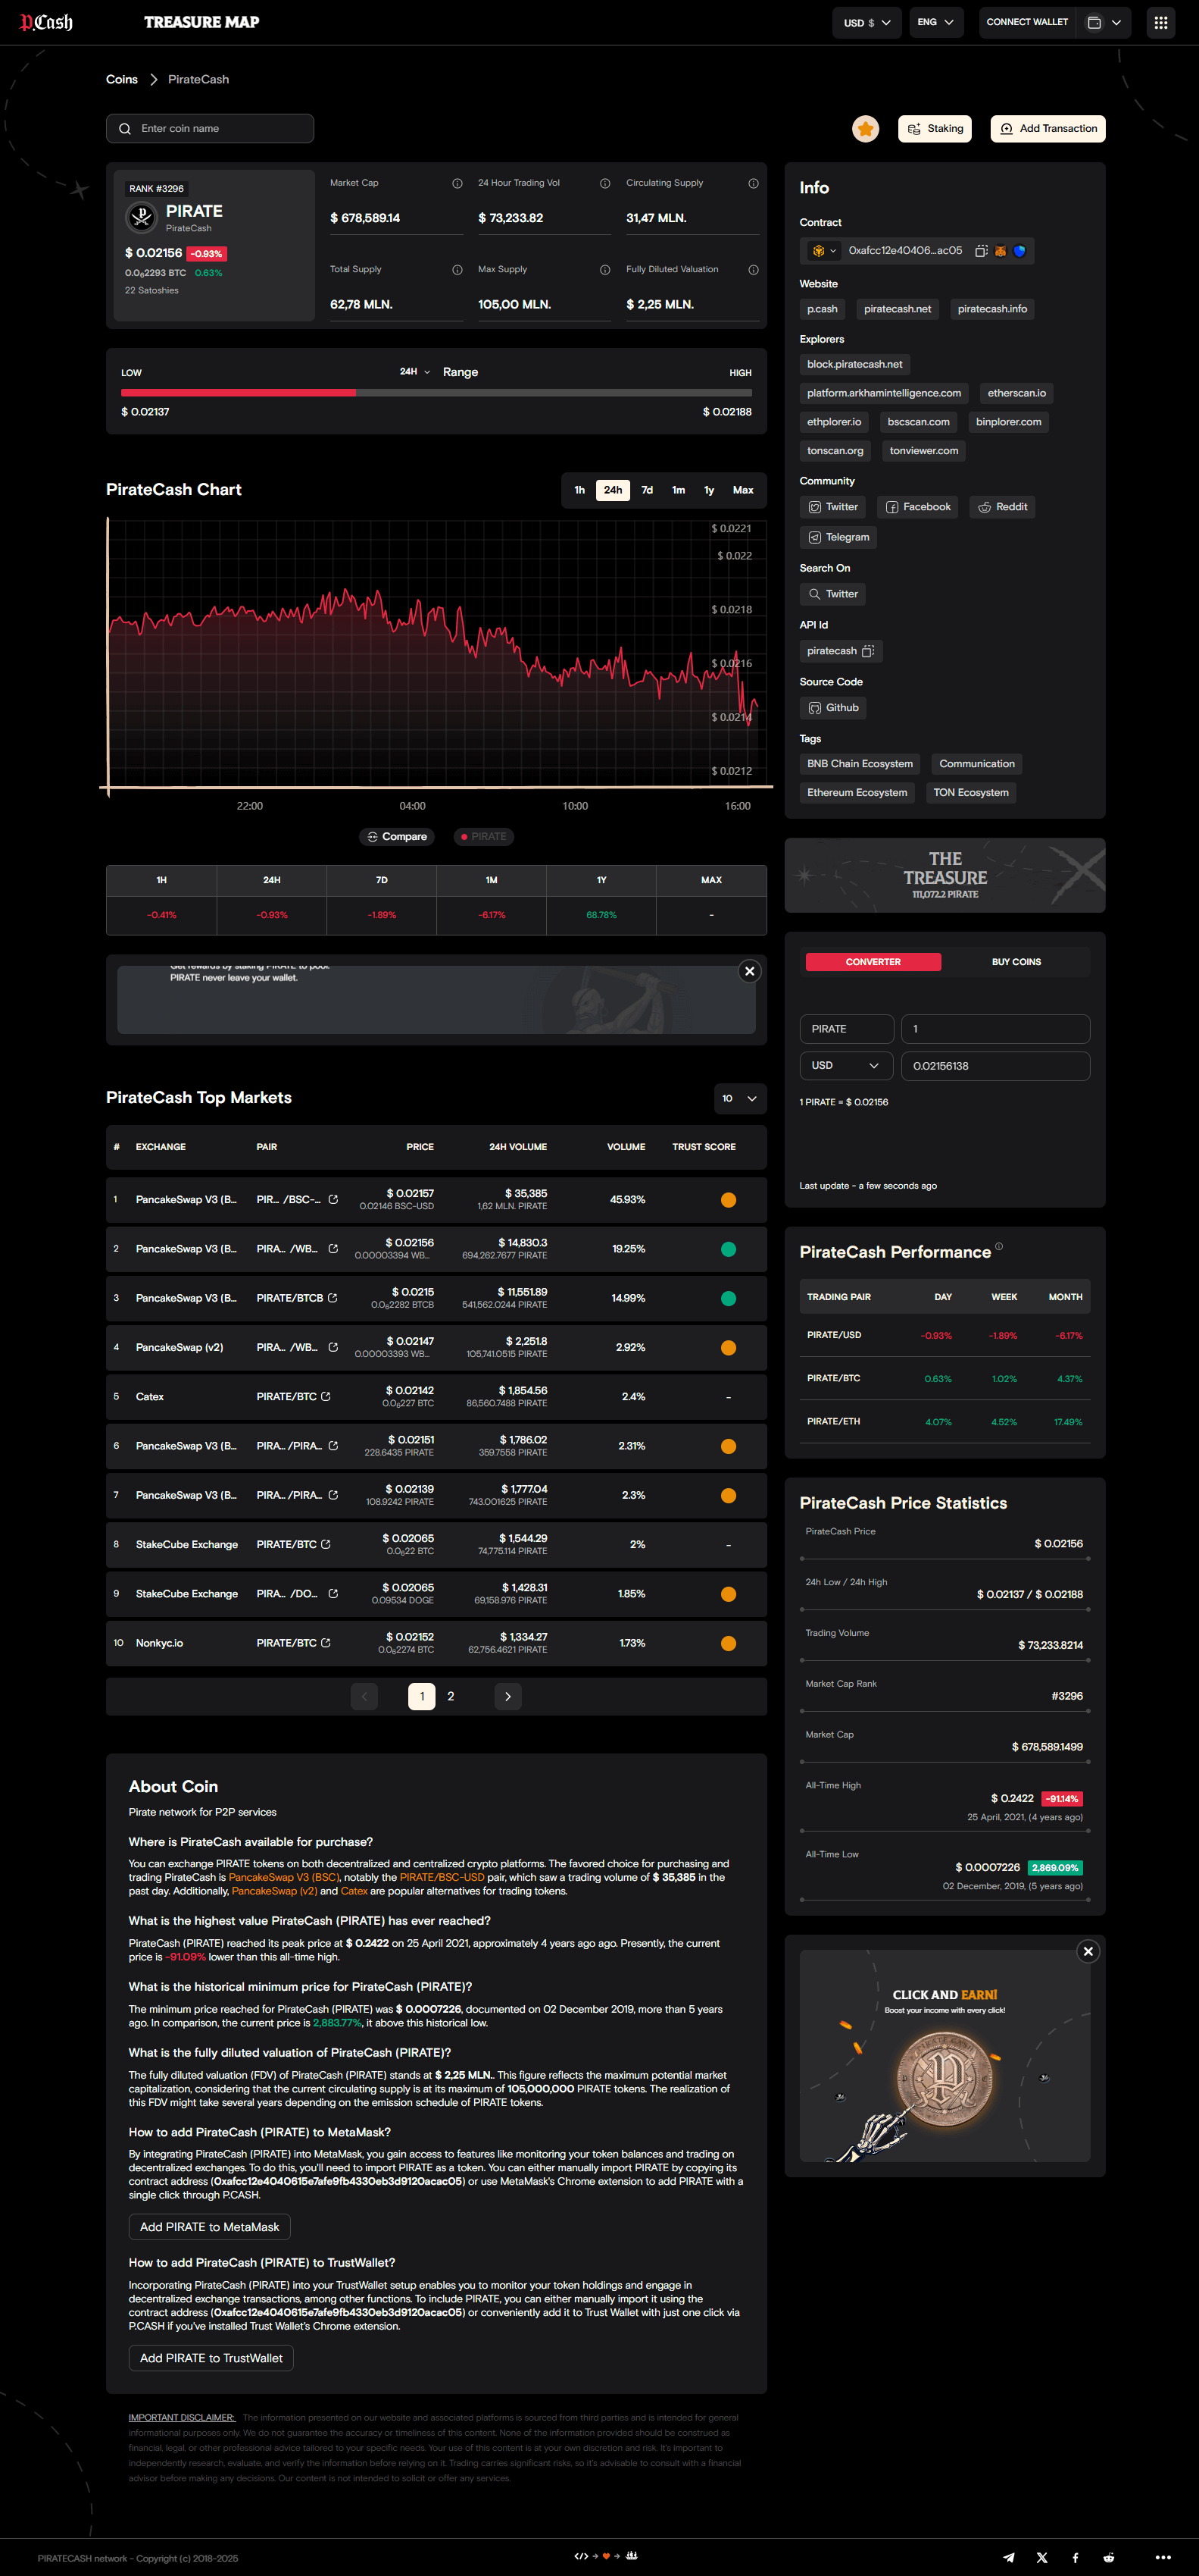Image resolution: width=1199 pixels, height=2576 pixels.
Task: Open the USD $ currency dropdown
Action: click(866, 23)
